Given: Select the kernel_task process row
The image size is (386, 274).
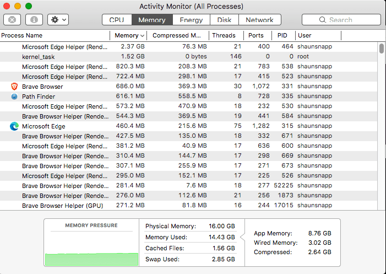Looking at the screenshot, I should [188, 57].
